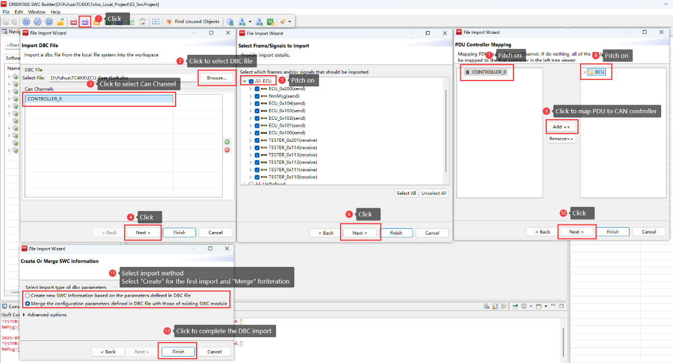Click the console scroll lock icon
This screenshot has height=363, width=673.
pyautogui.click(x=494, y=307)
